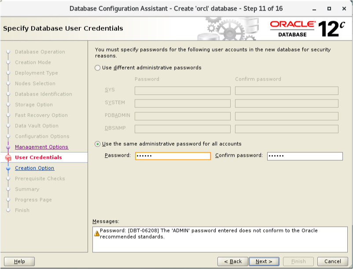Click the Prerequisite Checks step label
The width and height of the screenshot is (353, 269).
click(40, 178)
